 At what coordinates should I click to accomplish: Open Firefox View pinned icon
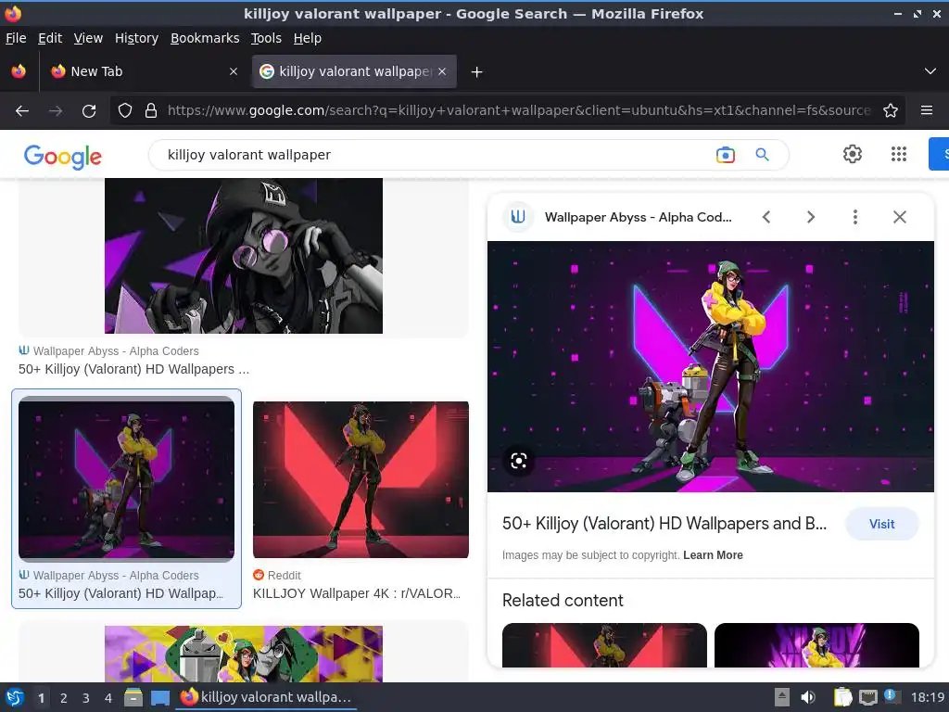point(19,71)
